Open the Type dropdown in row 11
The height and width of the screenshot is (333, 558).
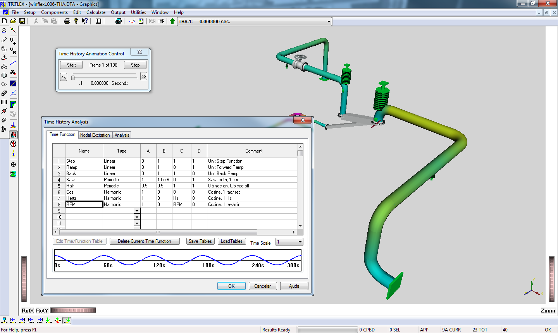pos(137,223)
